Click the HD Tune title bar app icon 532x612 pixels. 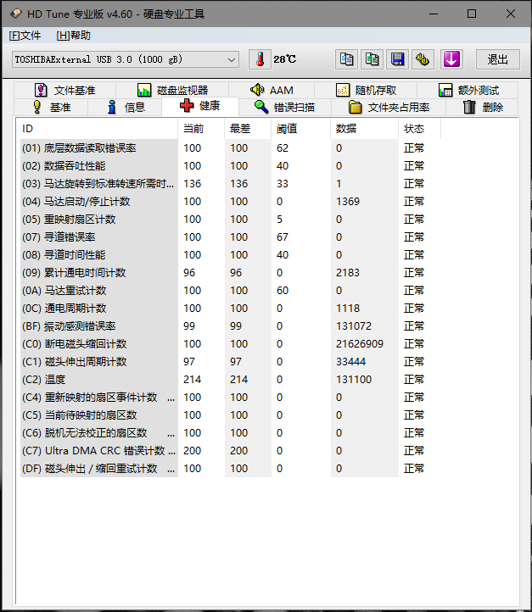point(15,14)
